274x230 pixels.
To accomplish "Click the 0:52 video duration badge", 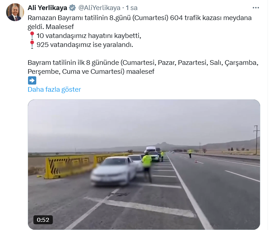I will 43,220.
